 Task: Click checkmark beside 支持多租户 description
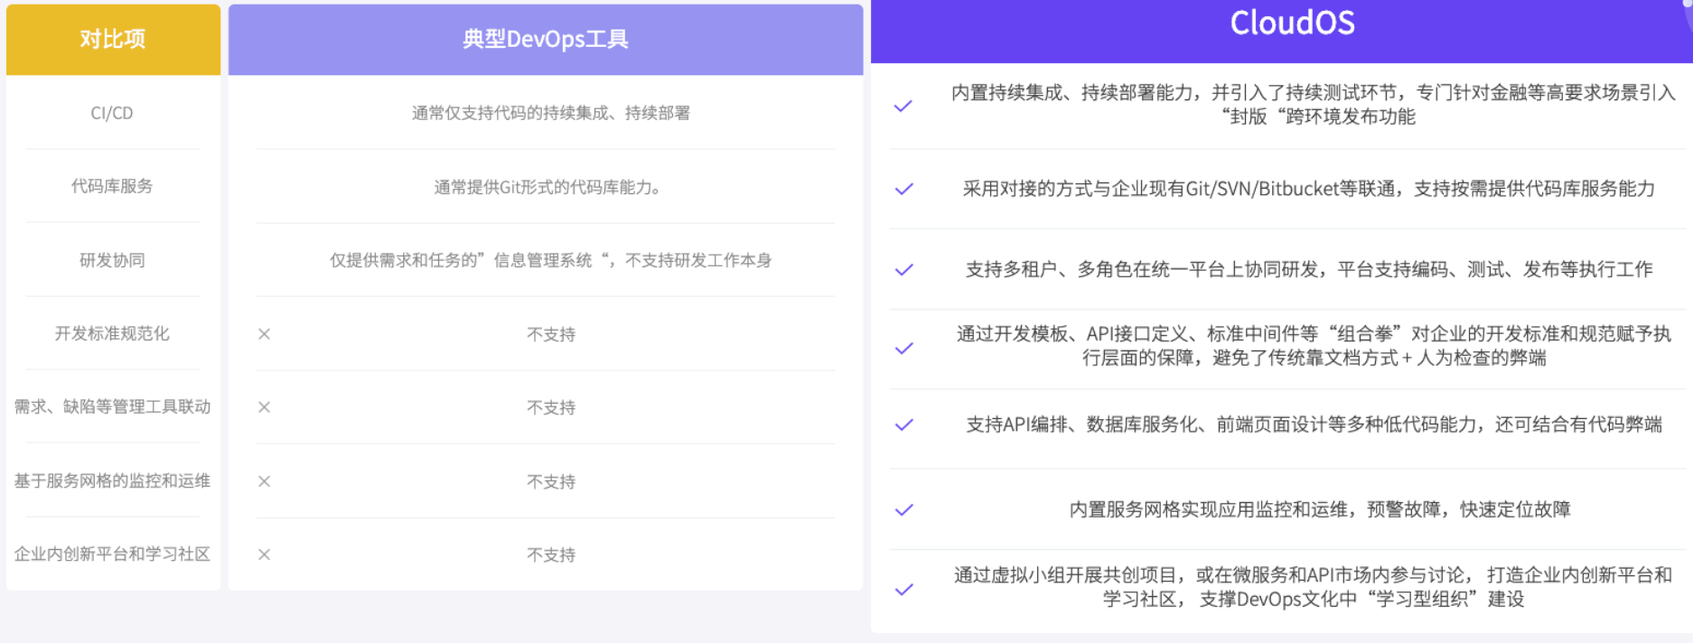[x=903, y=270]
